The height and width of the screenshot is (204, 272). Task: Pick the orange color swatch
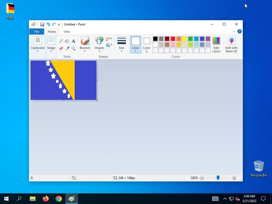[179, 39]
